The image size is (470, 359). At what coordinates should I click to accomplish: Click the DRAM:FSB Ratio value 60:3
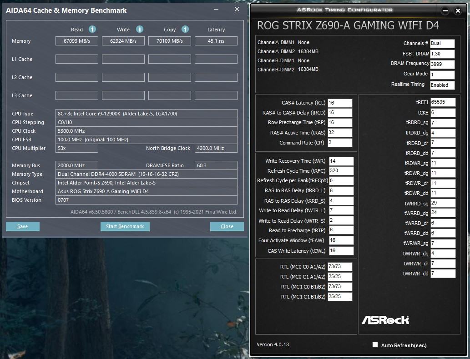click(216, 165)
